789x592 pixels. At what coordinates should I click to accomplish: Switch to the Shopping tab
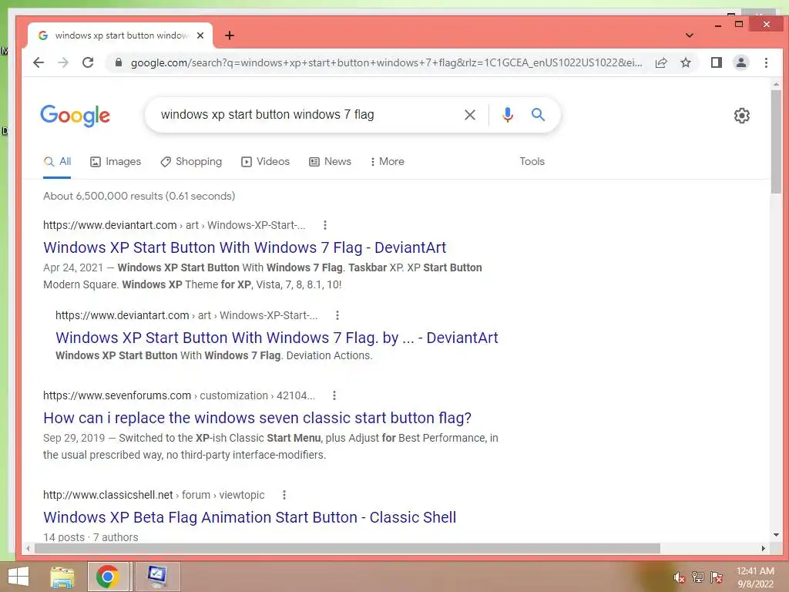[191, 162]
